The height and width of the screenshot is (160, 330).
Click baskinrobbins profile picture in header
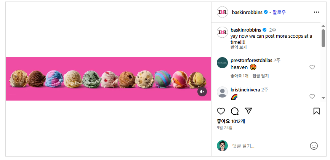223,12
